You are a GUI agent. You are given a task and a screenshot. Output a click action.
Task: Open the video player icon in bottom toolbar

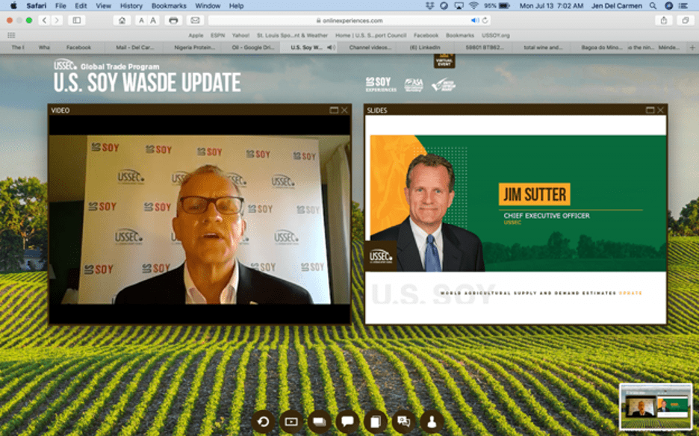click(291, 422)
